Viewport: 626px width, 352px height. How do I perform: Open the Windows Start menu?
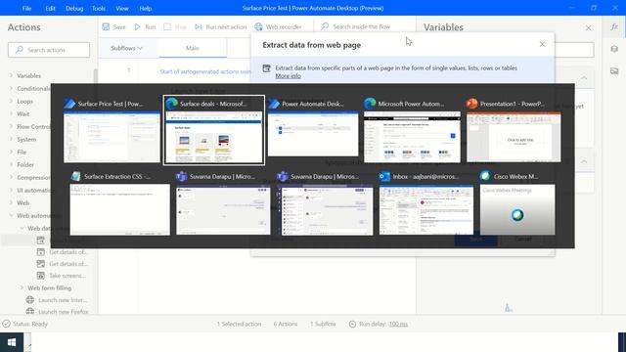pos(12,342)
